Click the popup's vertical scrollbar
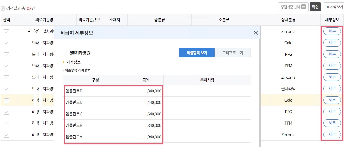Screen dimensions: 344x147 point(260,92)
